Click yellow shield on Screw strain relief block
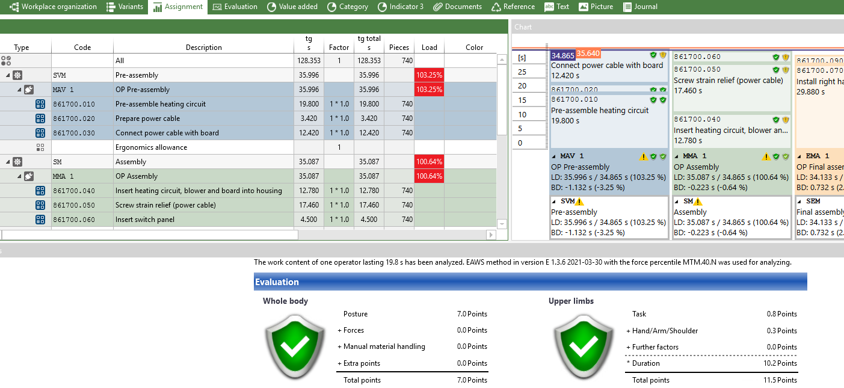844x388 pixels. (786, 70)
